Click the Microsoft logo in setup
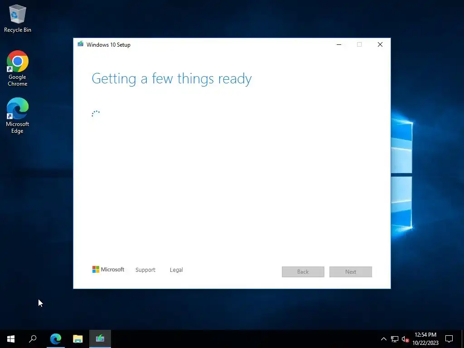Screen dimensions: 464x348 pyautogui.click(x=108, y=269)
